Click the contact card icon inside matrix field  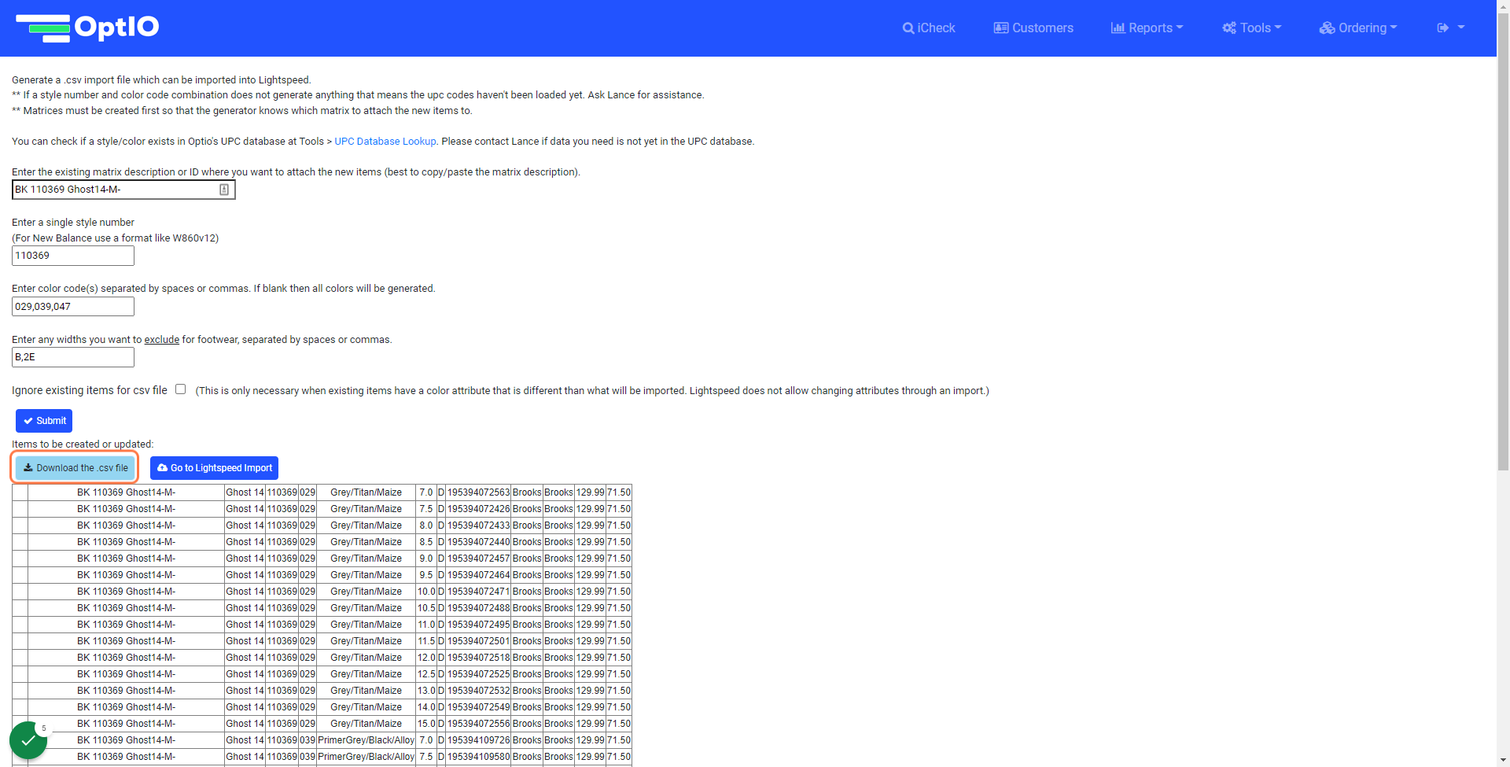[x=224, y=190]
